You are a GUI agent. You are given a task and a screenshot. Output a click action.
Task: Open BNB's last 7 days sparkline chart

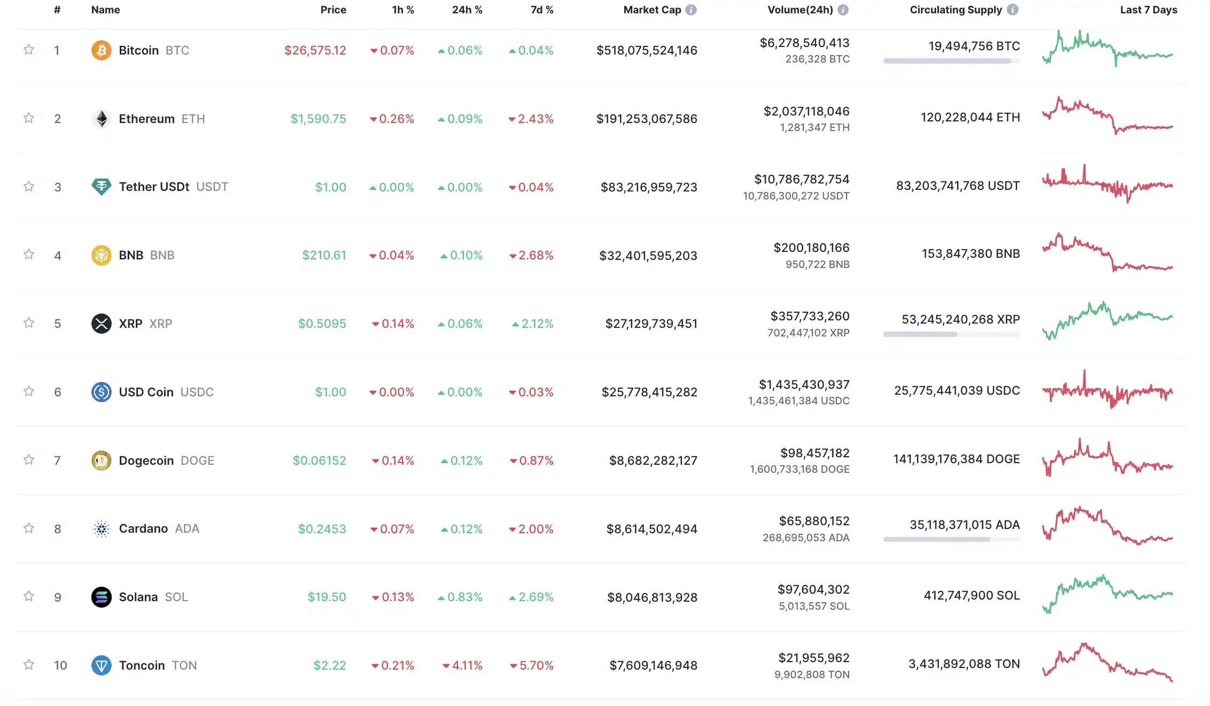point(1107,252)
